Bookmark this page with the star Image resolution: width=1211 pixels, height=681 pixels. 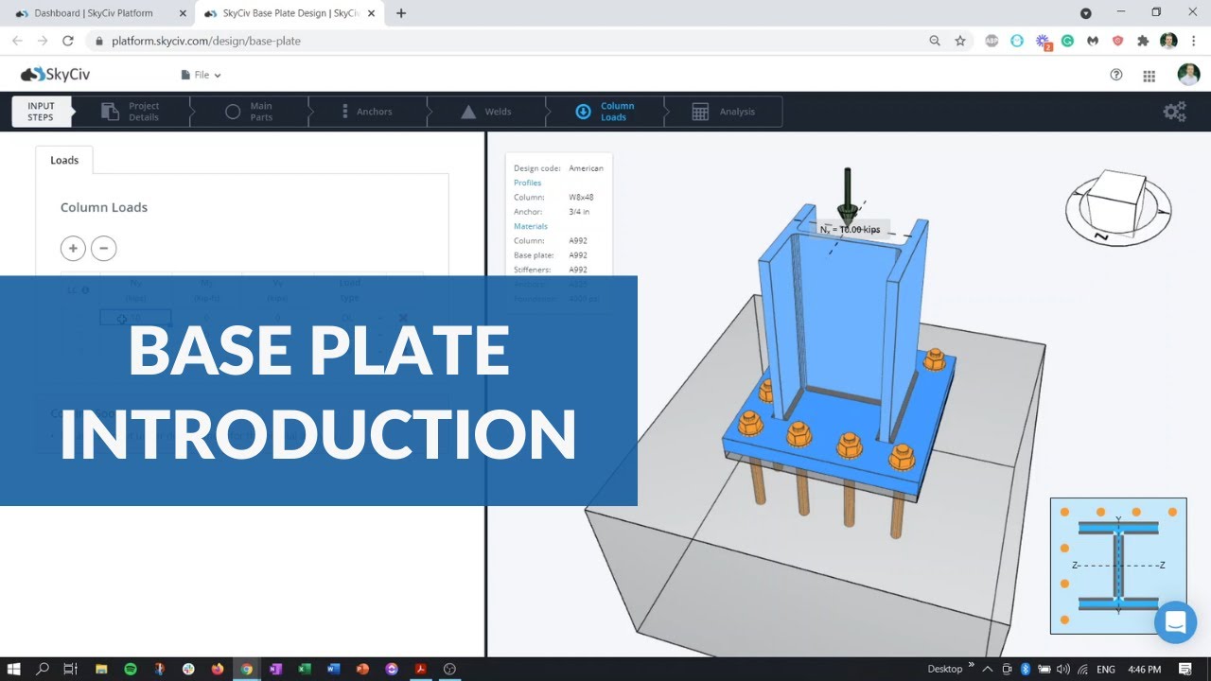coord(960,41)
